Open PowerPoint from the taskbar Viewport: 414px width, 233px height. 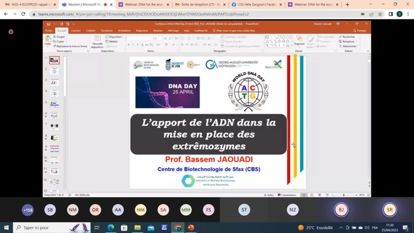coord(191,227)
